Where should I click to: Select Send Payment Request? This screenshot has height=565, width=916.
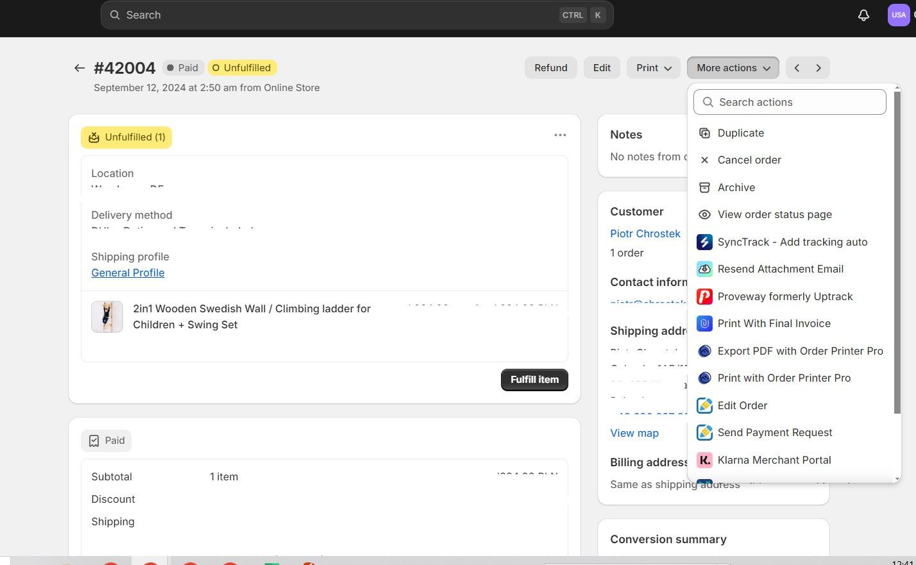[x=790, y=433]
